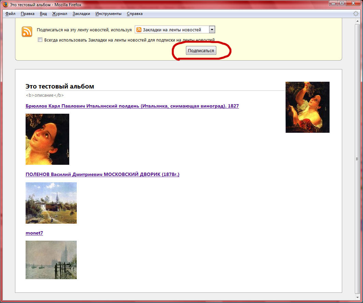The width and height of the screenshot is (363, 303).
Task: Click the Firefox logo in title bar
Action: pos(5,4)
